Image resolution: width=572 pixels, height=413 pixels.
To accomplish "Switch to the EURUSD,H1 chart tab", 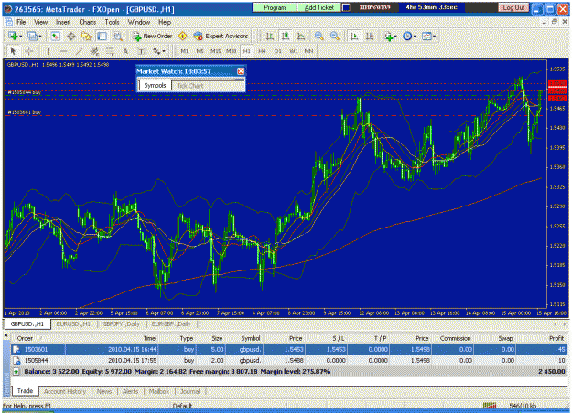I will click(73, 323).
